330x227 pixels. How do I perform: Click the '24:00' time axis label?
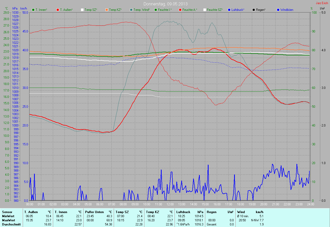[310, 204]
